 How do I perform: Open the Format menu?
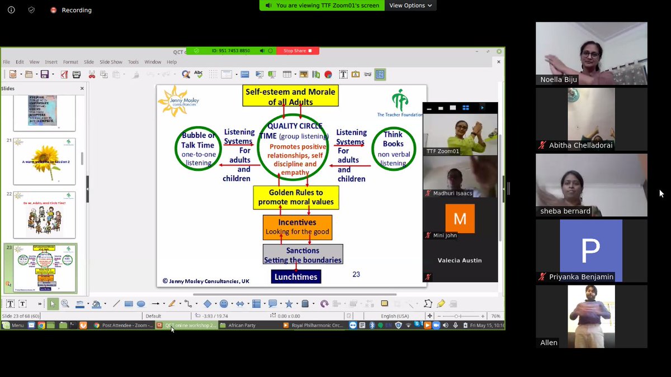[x=70, y=62]
